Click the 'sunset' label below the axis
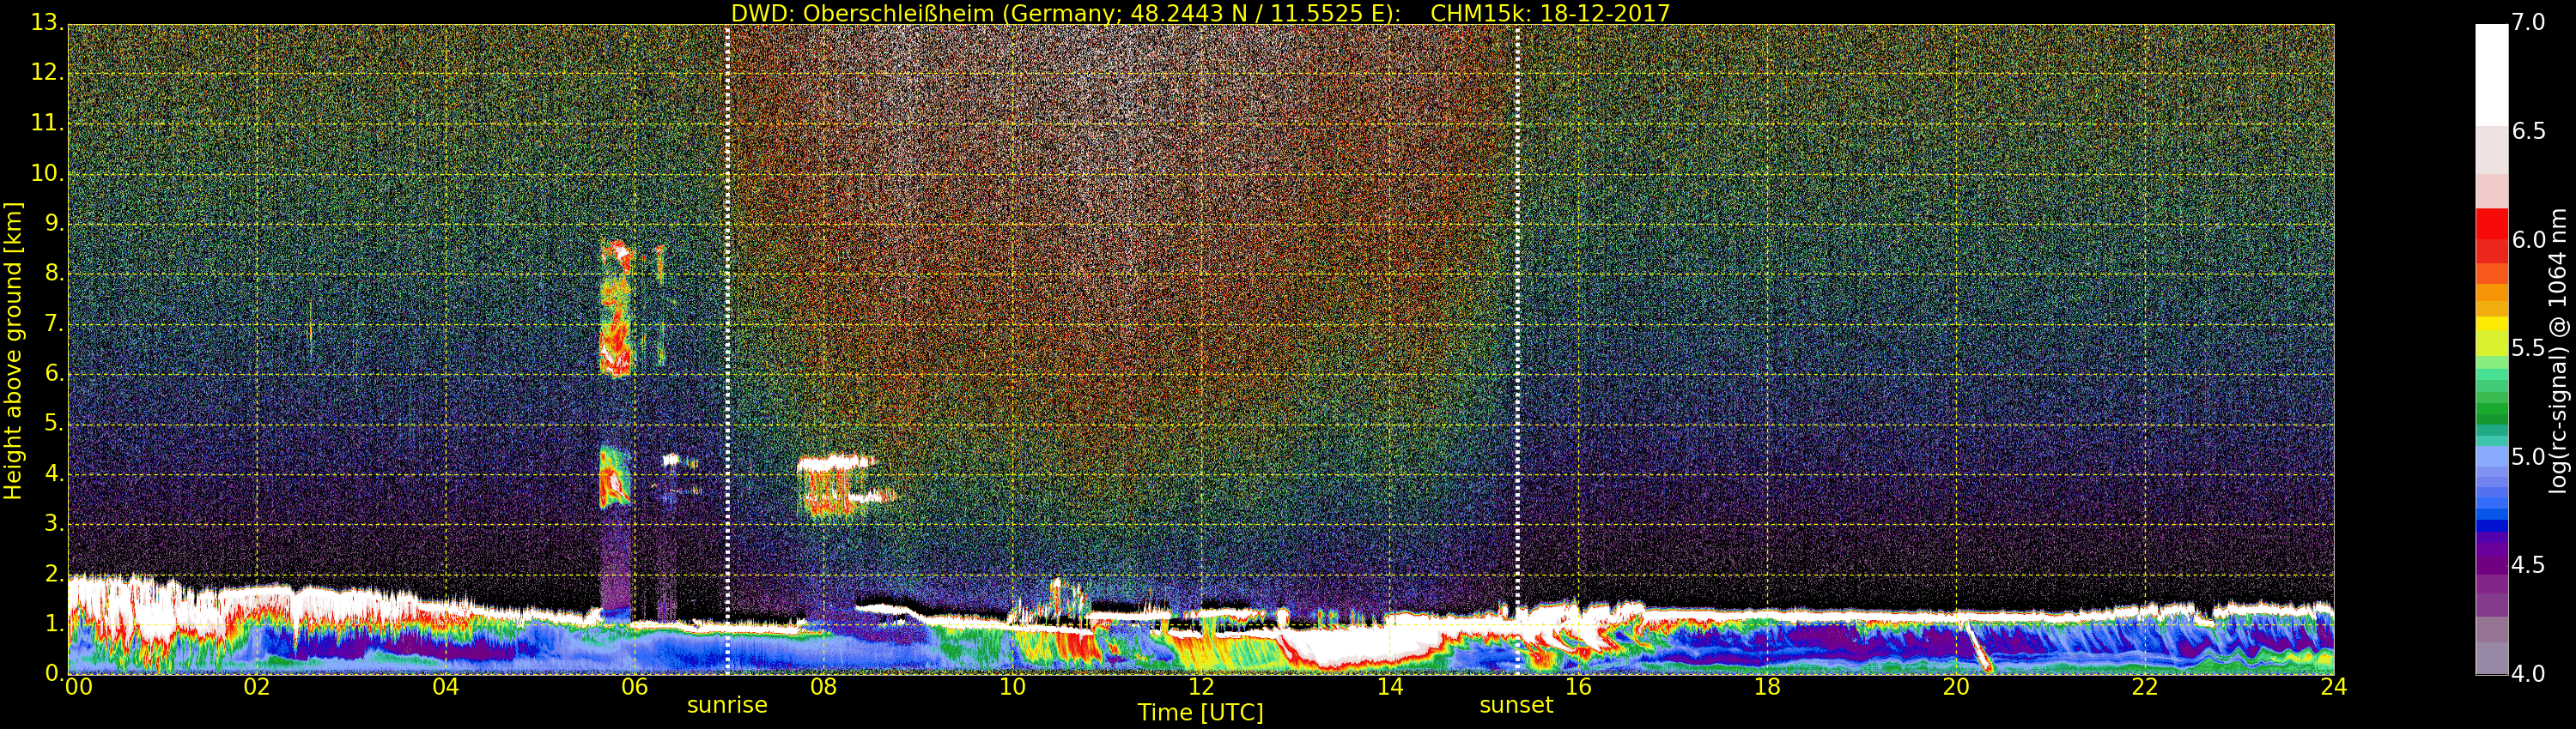Screen dimensions: 2576x729 pos(1516,705)
